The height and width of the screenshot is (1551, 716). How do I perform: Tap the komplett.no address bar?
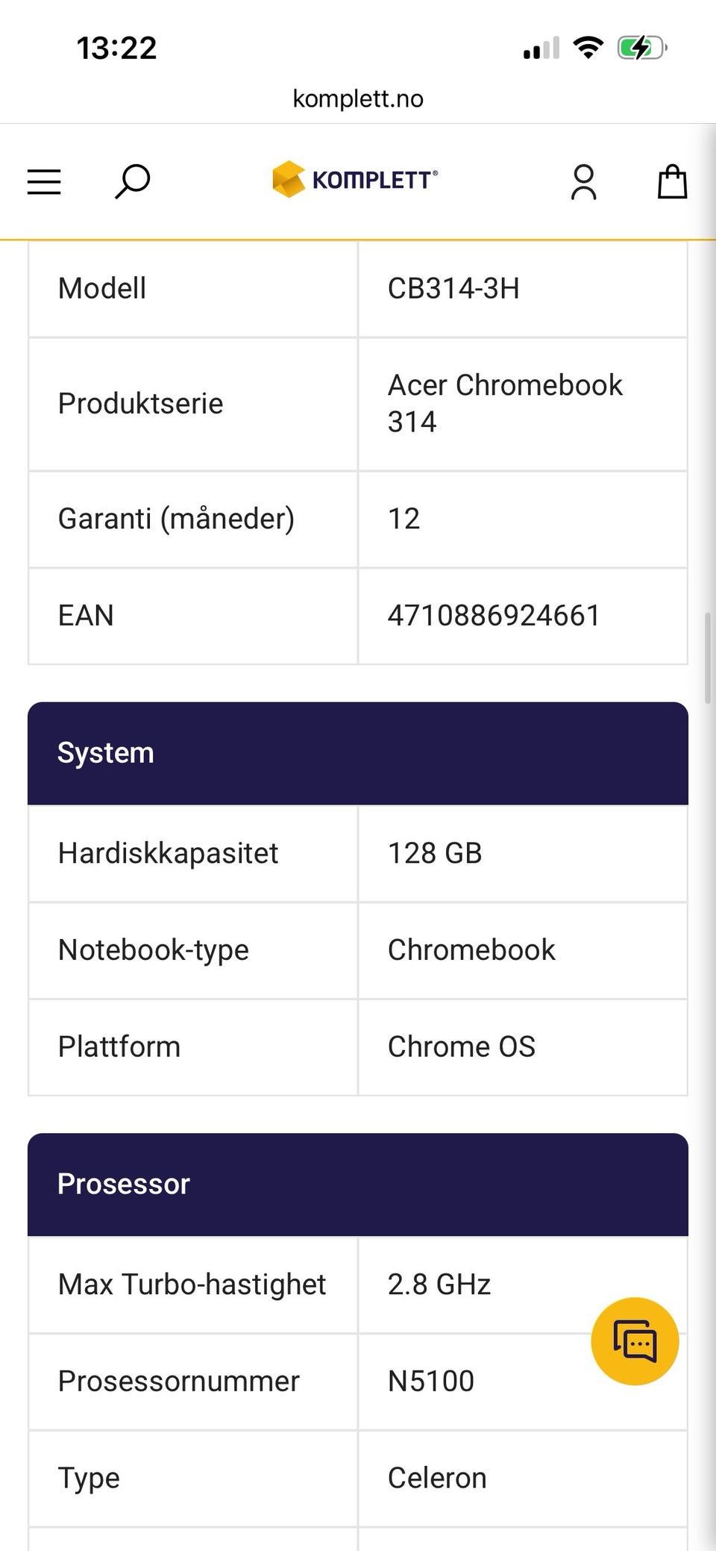click(358, 99)
